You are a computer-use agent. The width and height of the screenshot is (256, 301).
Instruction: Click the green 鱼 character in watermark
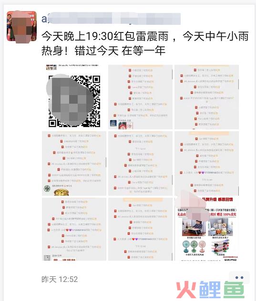(x=234, y=290)
